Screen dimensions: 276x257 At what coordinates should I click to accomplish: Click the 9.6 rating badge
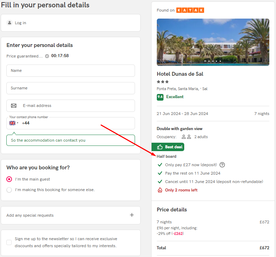(160, 97)
